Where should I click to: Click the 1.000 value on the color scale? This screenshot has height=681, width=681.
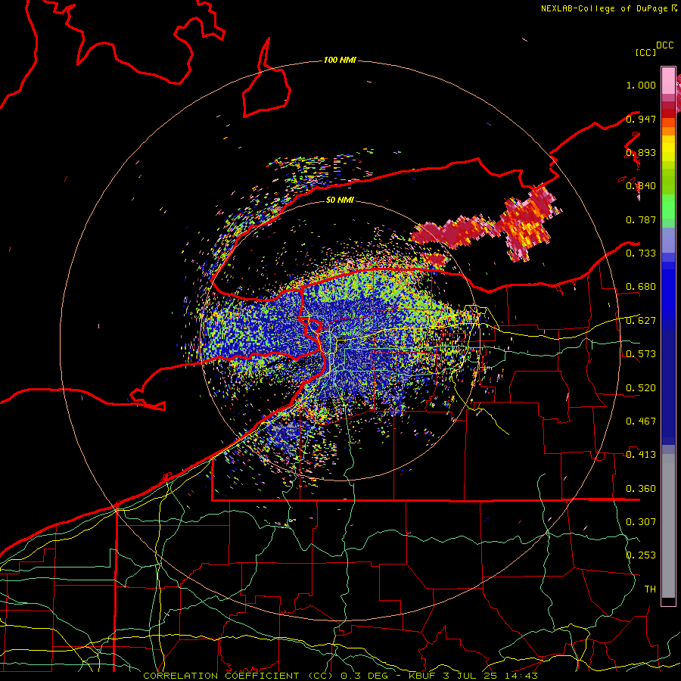pos(641,85)
